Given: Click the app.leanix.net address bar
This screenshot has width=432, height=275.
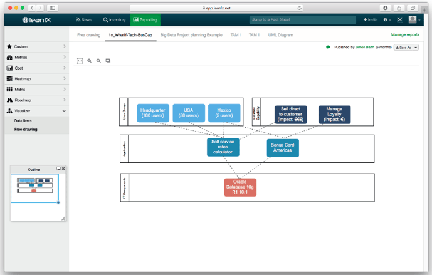Looking at the screenshot, I should pos(216,8).
